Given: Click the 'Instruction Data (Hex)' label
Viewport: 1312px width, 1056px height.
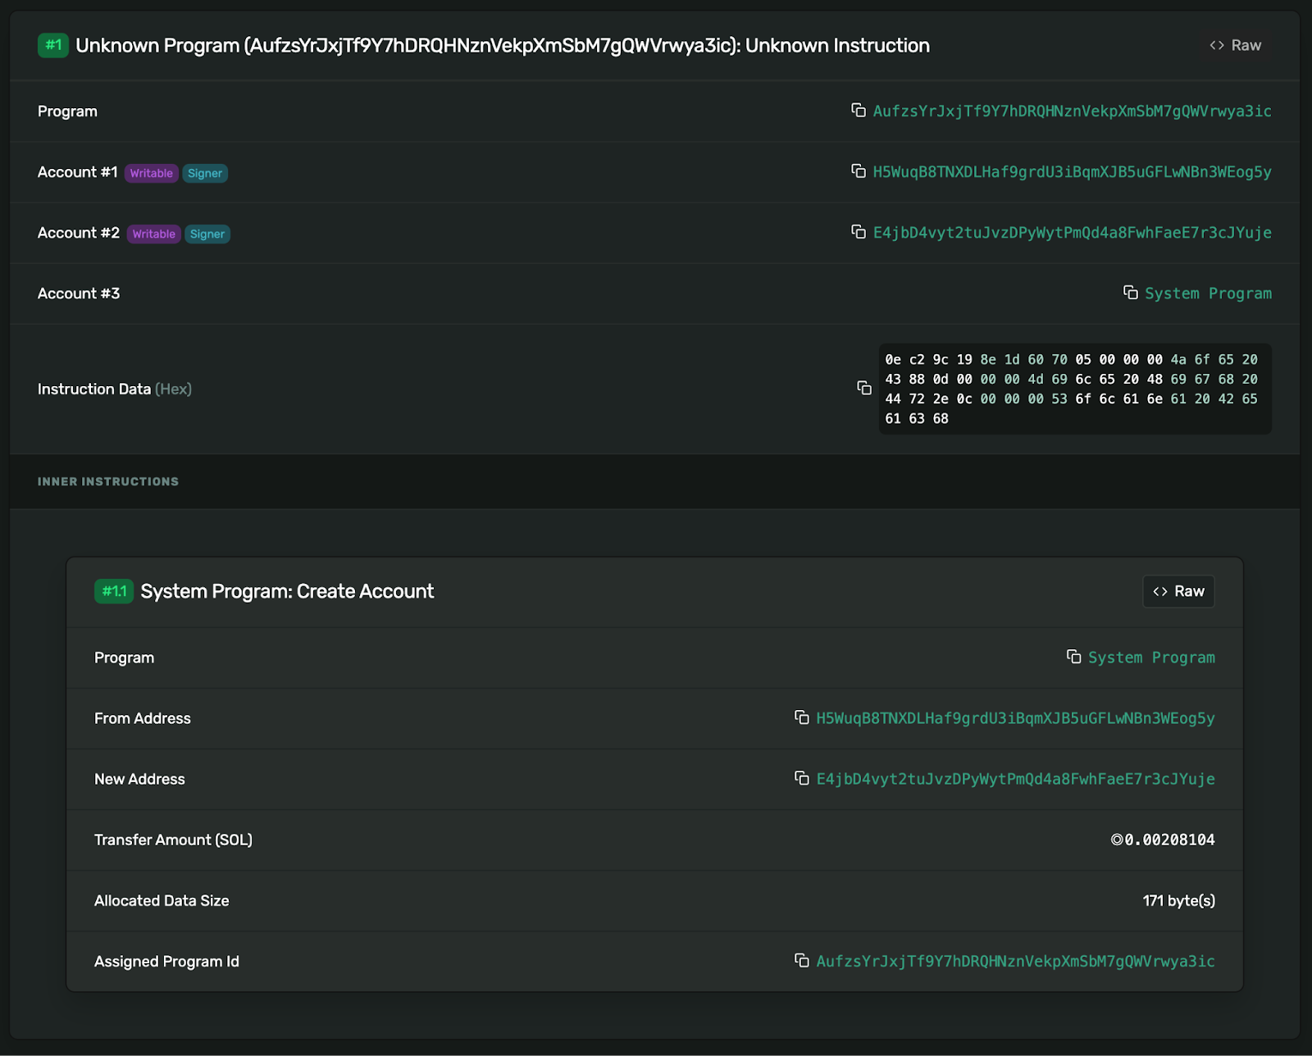Looking at the screenshot, I should point(115,389).
